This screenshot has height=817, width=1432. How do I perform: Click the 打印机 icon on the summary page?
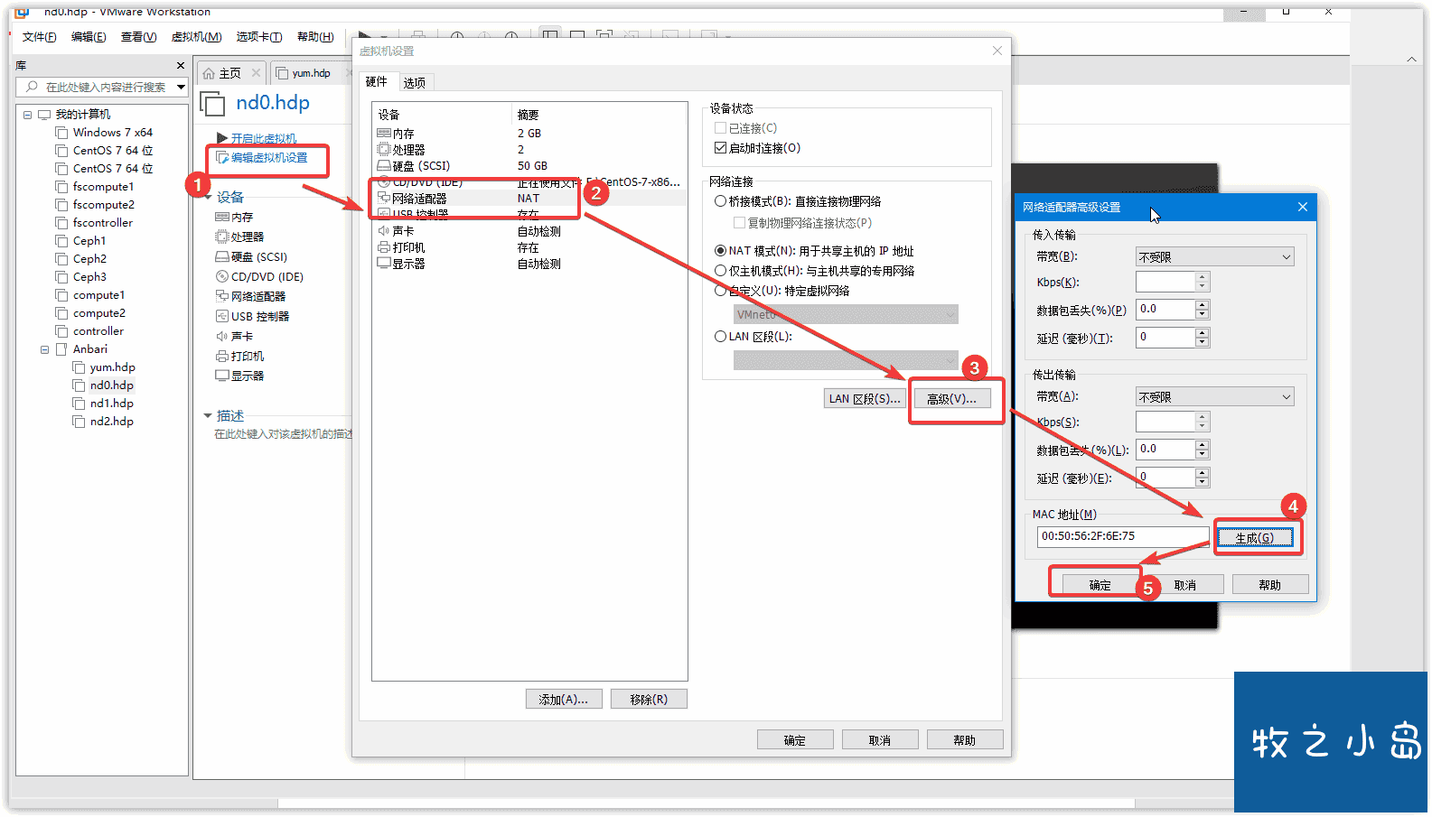222,356
